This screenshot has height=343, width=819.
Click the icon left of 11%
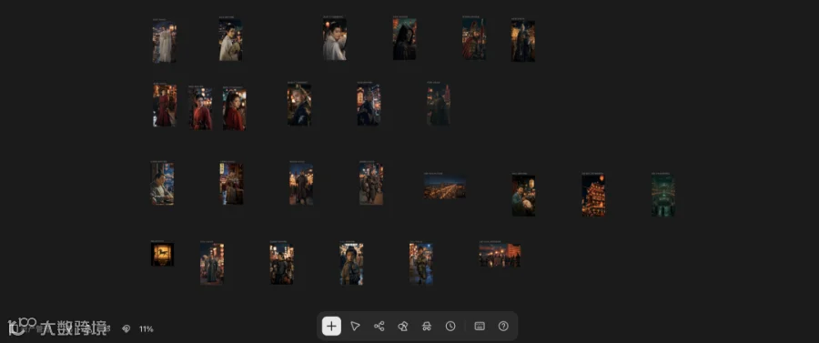(x=126, y=329)
